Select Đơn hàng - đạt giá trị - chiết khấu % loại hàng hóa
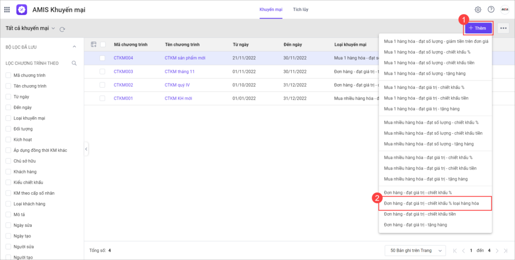 [x=432, y=203]
